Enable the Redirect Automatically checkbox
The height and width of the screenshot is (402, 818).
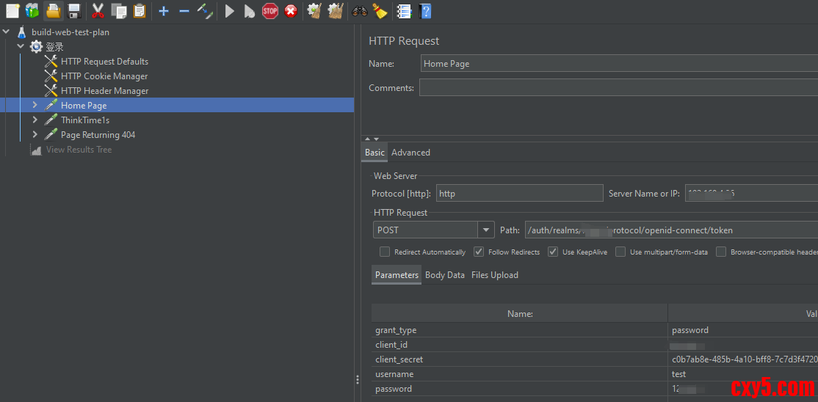385,252
